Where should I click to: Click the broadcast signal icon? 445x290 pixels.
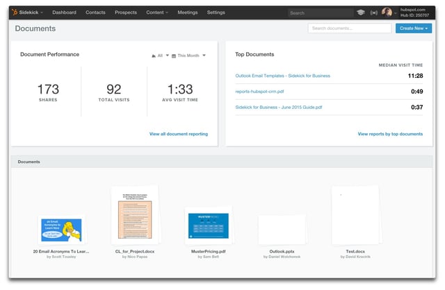(374, 12)
